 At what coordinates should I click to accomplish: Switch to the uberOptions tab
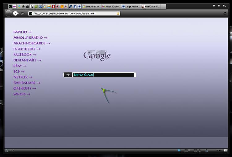pyautogui.click(x=151, y=7)
